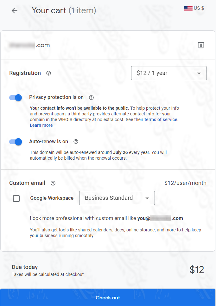Follow the Learn more link

coord(41,125)
